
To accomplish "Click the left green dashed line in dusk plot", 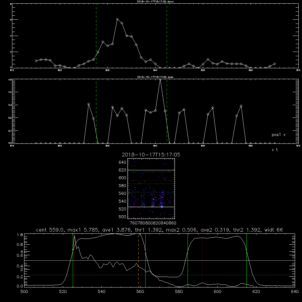I will tap(96, 111).
